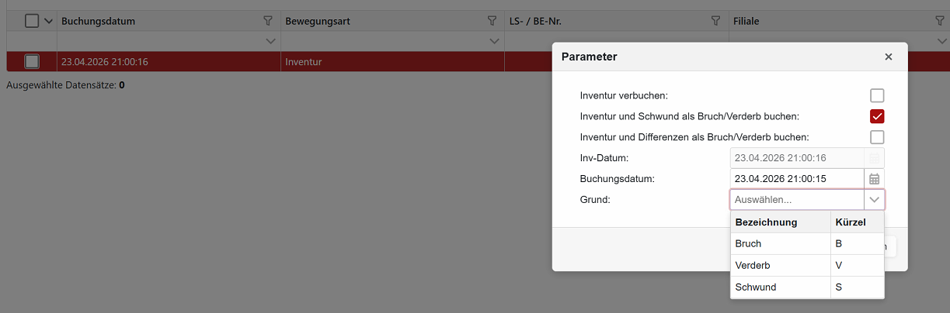950x313 pixels.
Task: Click filter icon in Filiale column
Action: coord(939,21)
